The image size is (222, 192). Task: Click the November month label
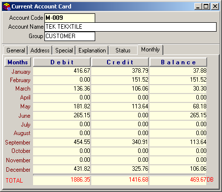18,160
